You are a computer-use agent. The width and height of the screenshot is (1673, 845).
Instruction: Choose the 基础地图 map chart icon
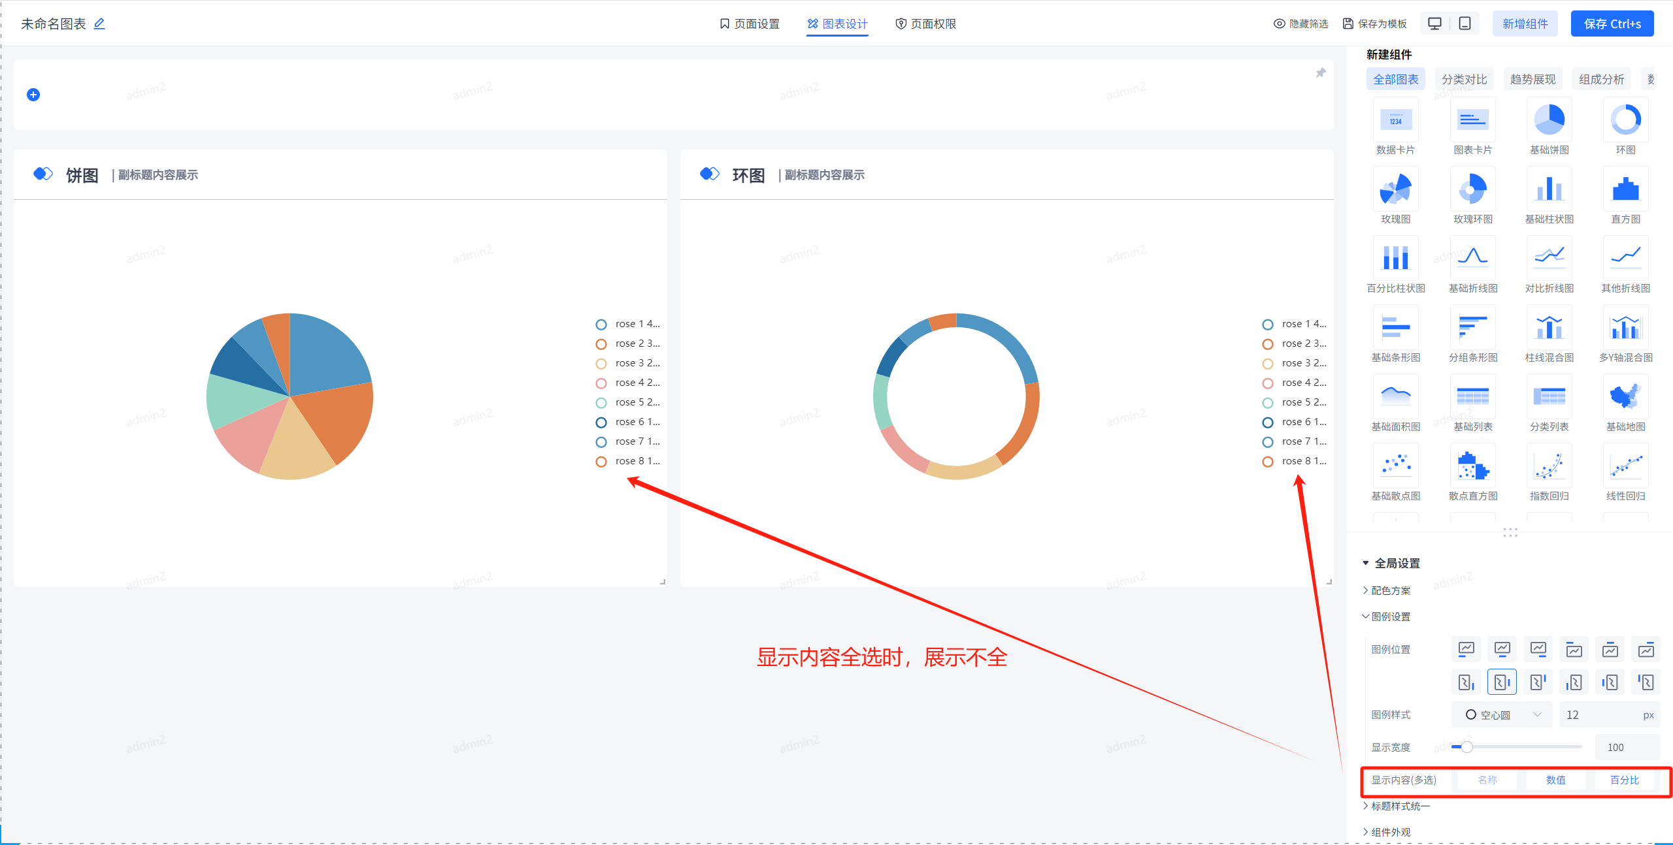tap(1625, 398)
